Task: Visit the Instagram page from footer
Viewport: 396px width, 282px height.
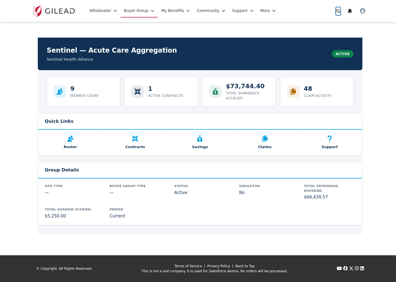Action: (357, 268)
